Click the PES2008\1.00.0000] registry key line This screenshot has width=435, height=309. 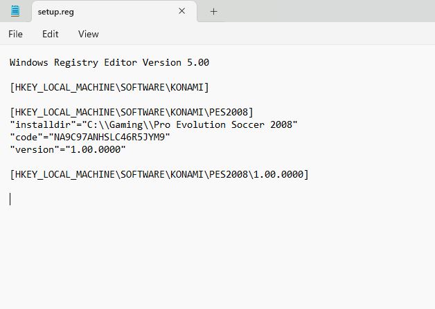(159, 174)
